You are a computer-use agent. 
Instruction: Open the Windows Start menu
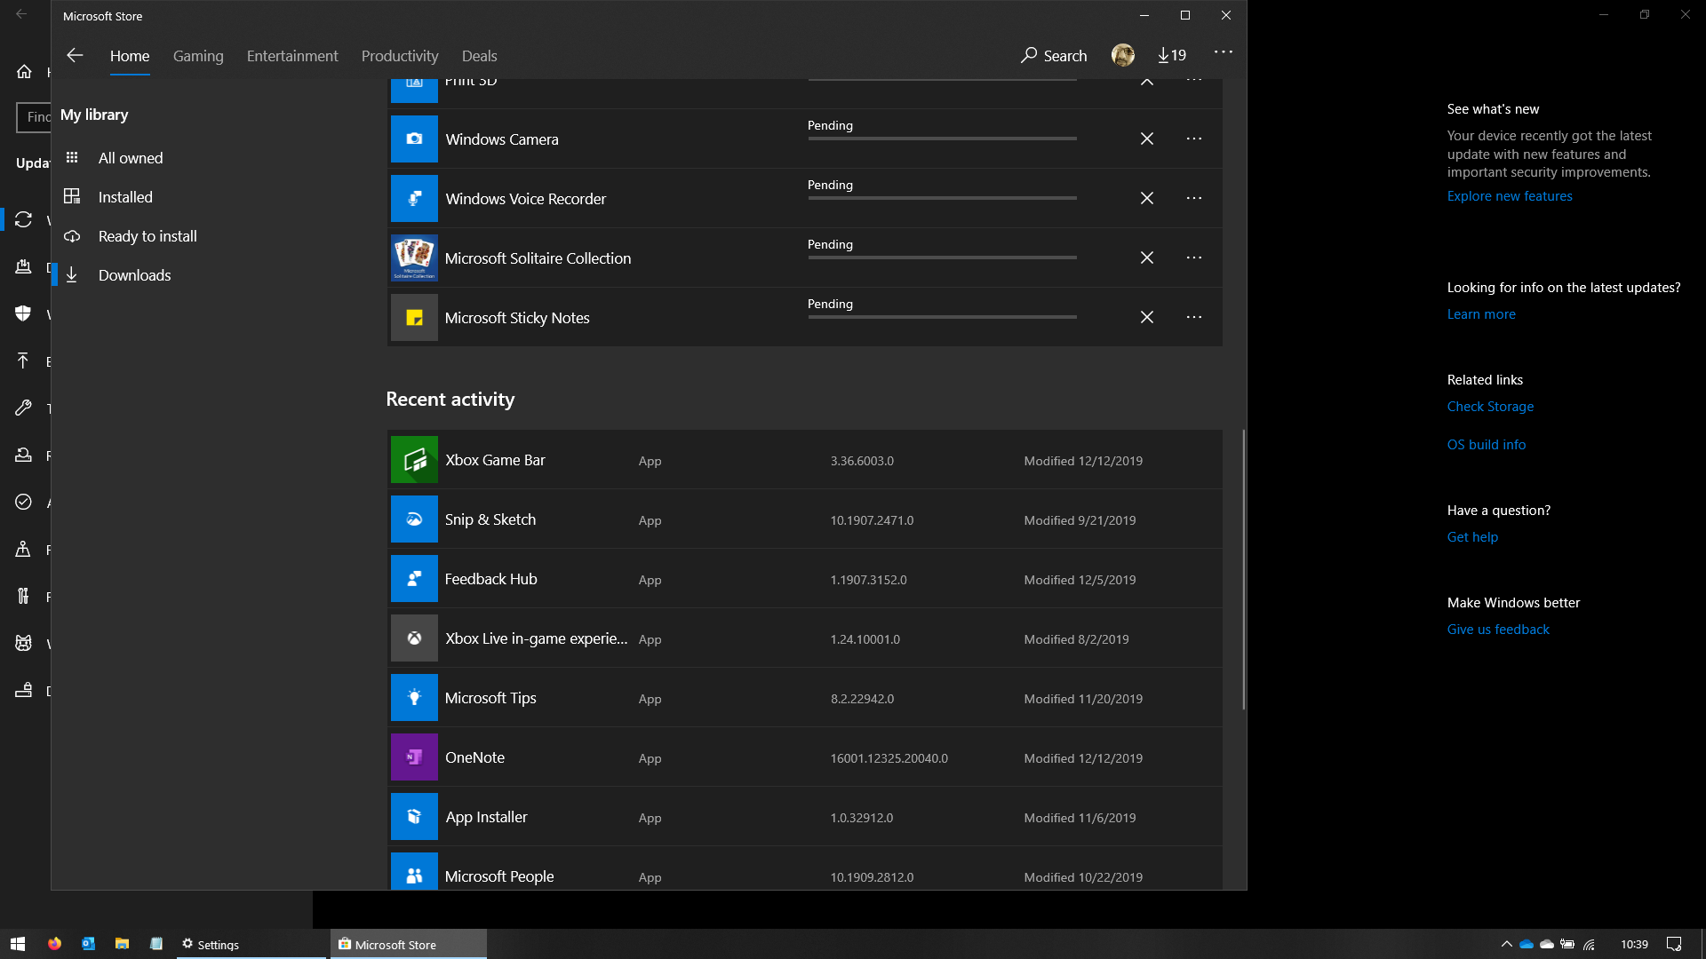point(18,944)
